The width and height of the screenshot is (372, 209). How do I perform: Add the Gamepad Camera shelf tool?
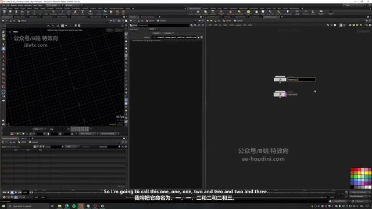(321, 12)
